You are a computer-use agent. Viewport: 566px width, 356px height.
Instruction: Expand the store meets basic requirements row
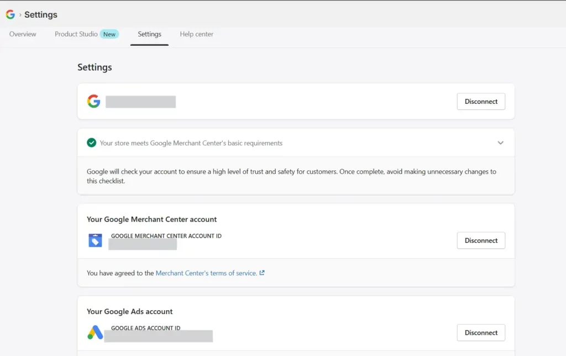296,143
